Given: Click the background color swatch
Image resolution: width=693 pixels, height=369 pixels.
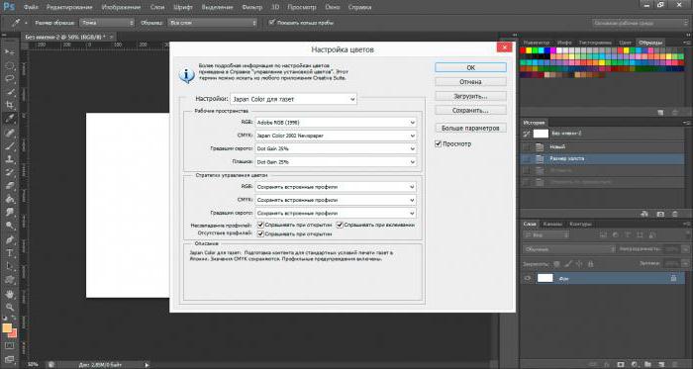Looking at the screenshot, I should pos(13,333).
